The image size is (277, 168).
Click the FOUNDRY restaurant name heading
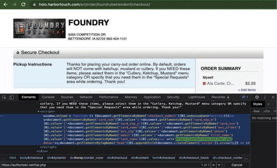pos(89,23)
